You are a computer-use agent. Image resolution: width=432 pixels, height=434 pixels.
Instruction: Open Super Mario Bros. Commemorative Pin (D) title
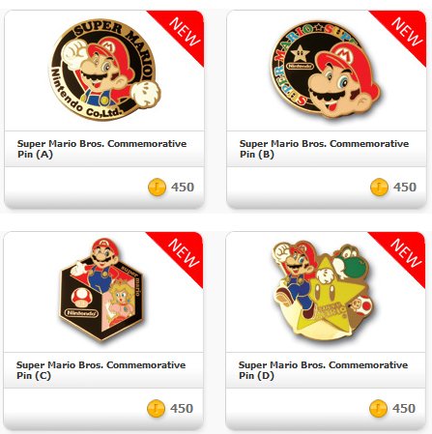pyautogui.click(x=323, y=370)
